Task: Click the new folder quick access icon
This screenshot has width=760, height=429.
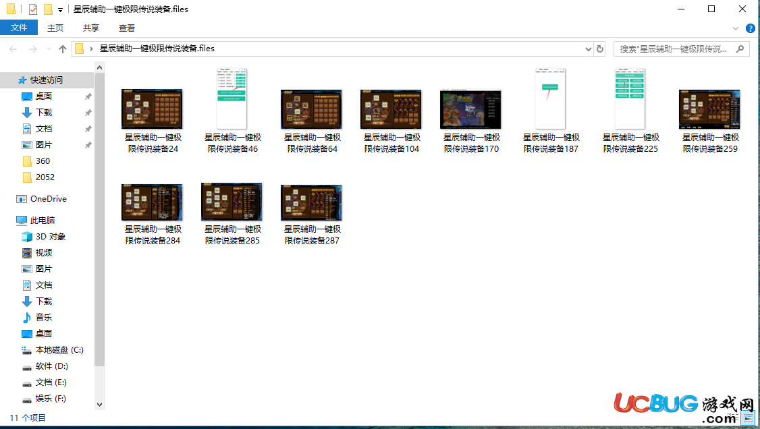Action: click(x=47, y=9)
